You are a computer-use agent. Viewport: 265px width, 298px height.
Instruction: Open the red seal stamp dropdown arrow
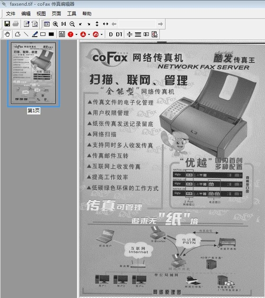[x=89, y=34]
